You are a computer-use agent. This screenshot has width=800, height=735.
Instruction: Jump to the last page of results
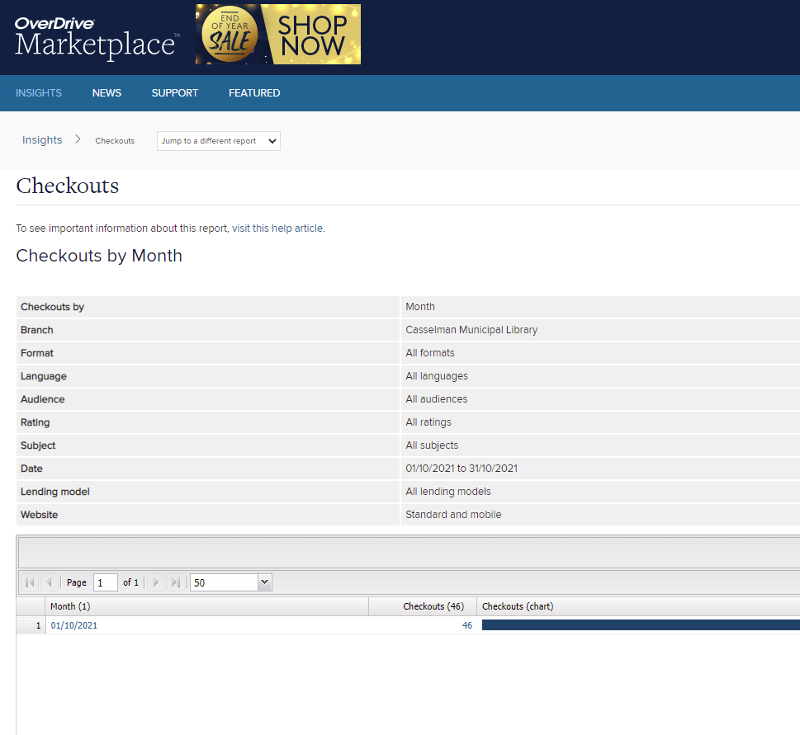[175, 582]
